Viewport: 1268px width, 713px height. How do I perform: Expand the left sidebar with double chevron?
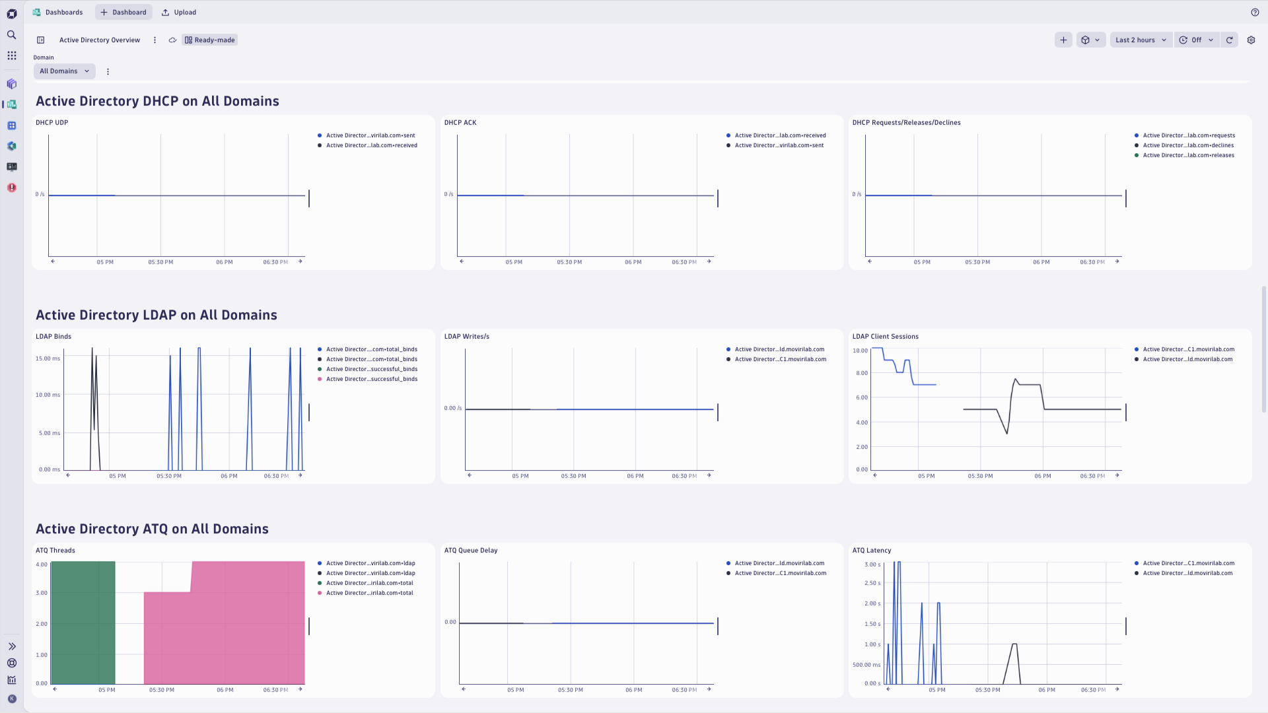11,646
